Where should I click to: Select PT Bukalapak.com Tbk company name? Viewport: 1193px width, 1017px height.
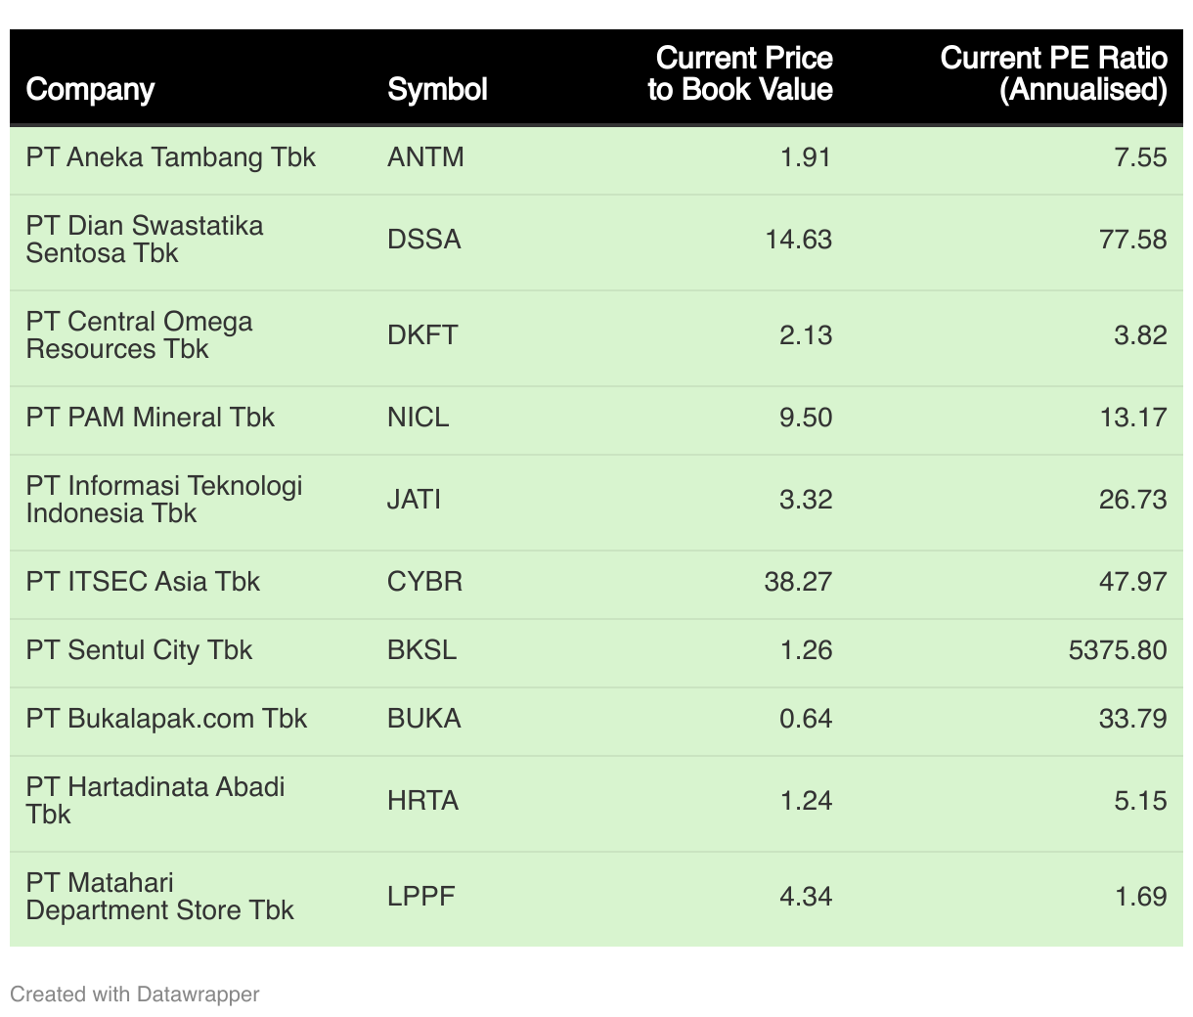tap(166, 719)
